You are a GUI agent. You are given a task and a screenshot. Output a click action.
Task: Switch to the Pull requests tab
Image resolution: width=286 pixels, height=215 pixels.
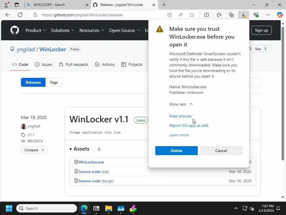click(x=73, y=64)
